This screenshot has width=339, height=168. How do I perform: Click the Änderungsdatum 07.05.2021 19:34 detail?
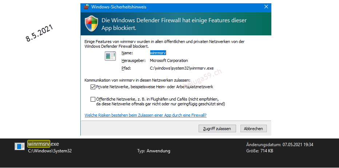[x=280, y=145]
